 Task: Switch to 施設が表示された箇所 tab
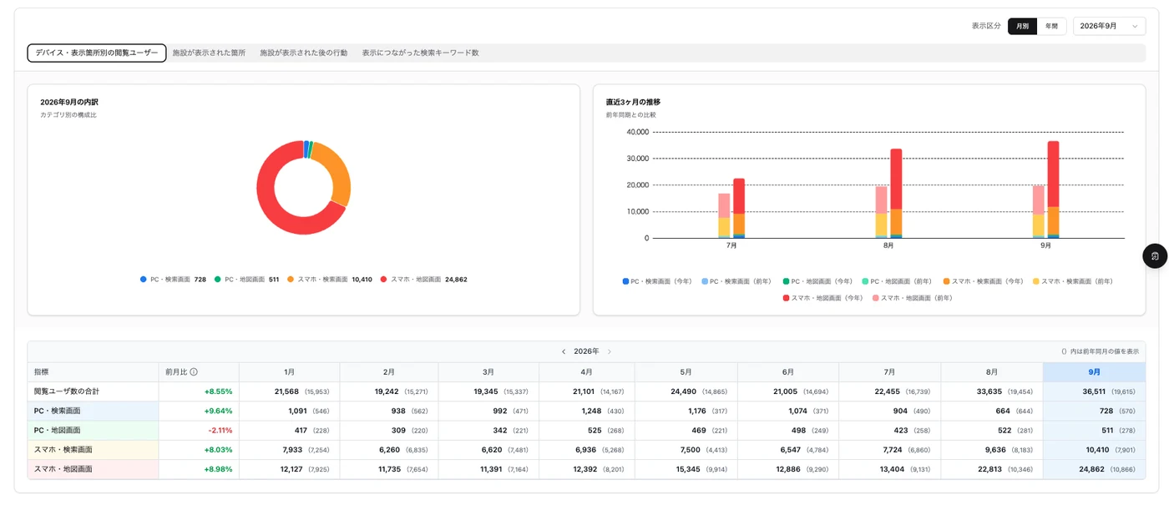pyautogui.click(x=210, y=53)
